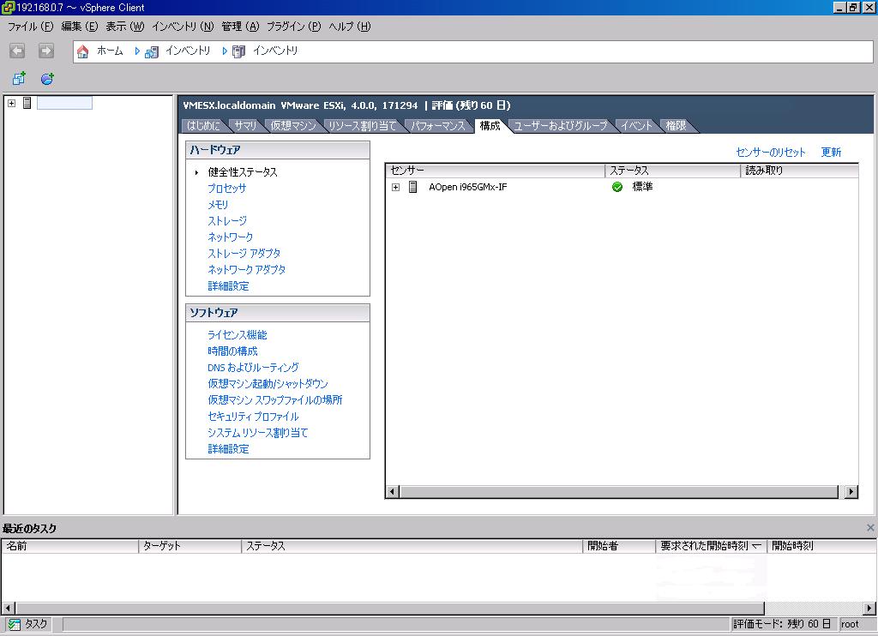Click the home icon in breadcrumb bar
The height and width of the screenshot is (636, 878).
click(83, 51)
